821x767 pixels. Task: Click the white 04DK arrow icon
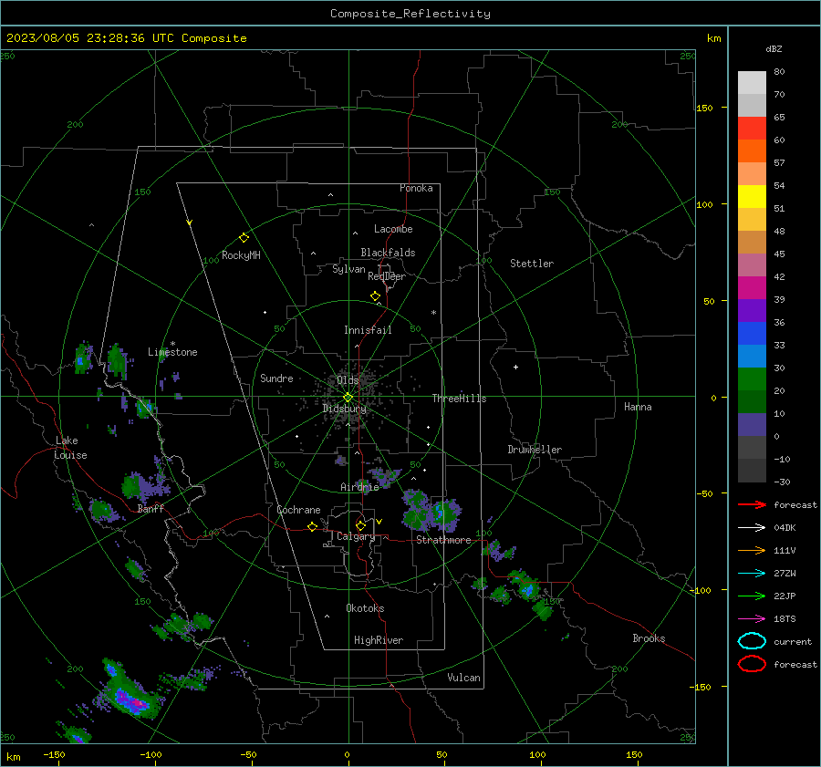pyautogui.click(x=752, y=528)
